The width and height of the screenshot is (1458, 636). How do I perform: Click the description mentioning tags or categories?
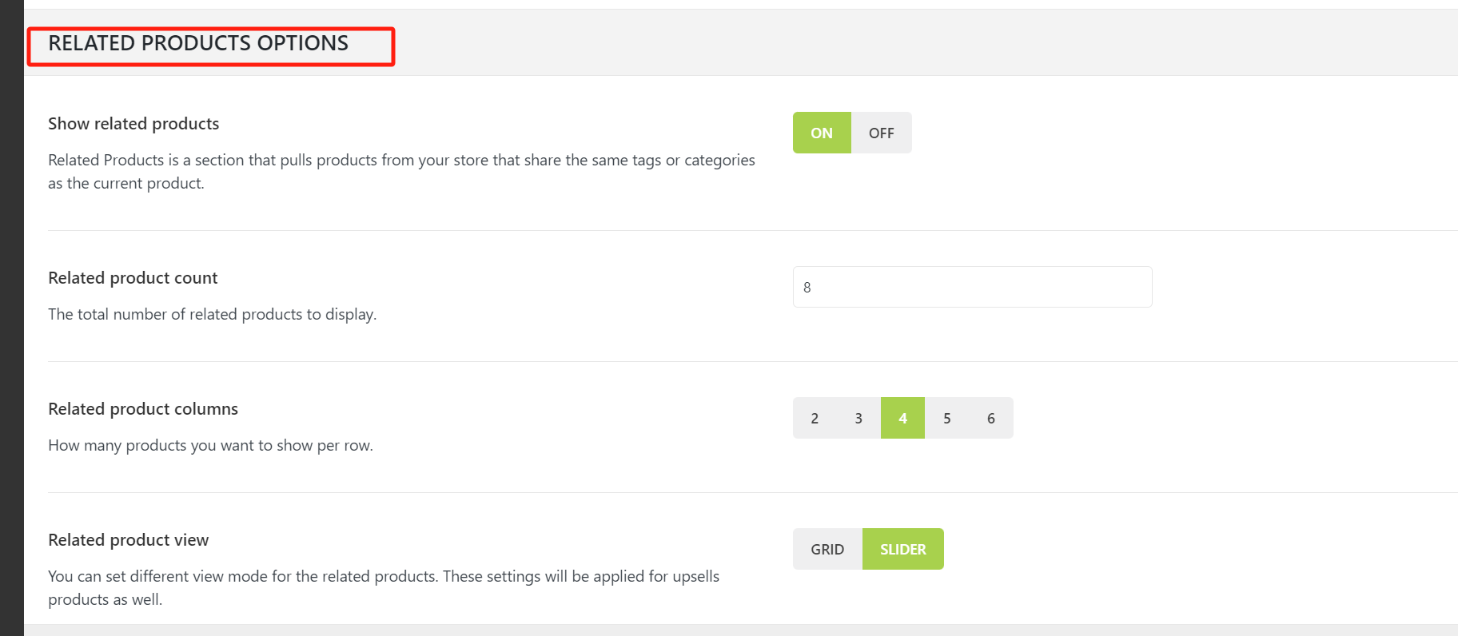(401, 171)
